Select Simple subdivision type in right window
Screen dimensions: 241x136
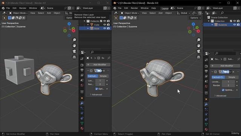click(x=232, y=77)
